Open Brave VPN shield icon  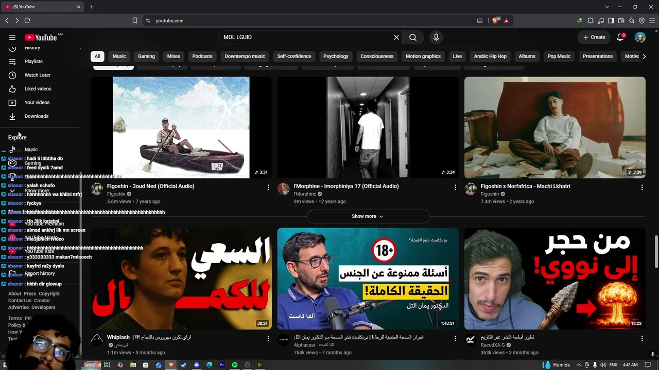(x=642, y=21)
